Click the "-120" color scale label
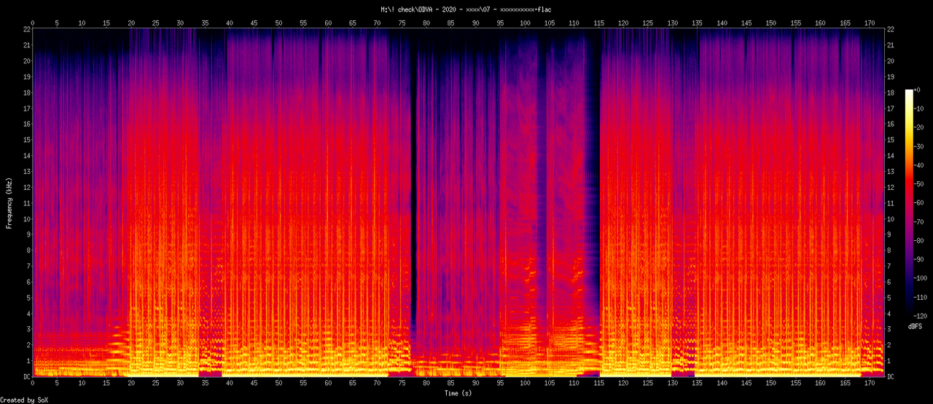The width and height of the screenshot is (933, 404). click(x=922, y=317)
